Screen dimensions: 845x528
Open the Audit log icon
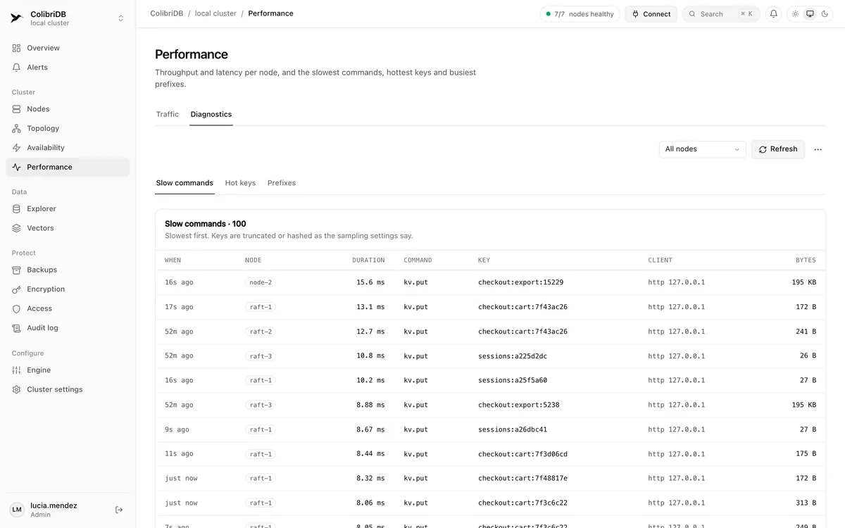[x=16, y=328]
